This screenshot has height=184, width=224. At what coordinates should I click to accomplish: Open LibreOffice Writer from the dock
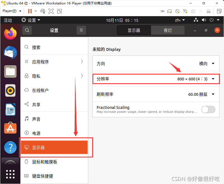[x=10, y=109]
